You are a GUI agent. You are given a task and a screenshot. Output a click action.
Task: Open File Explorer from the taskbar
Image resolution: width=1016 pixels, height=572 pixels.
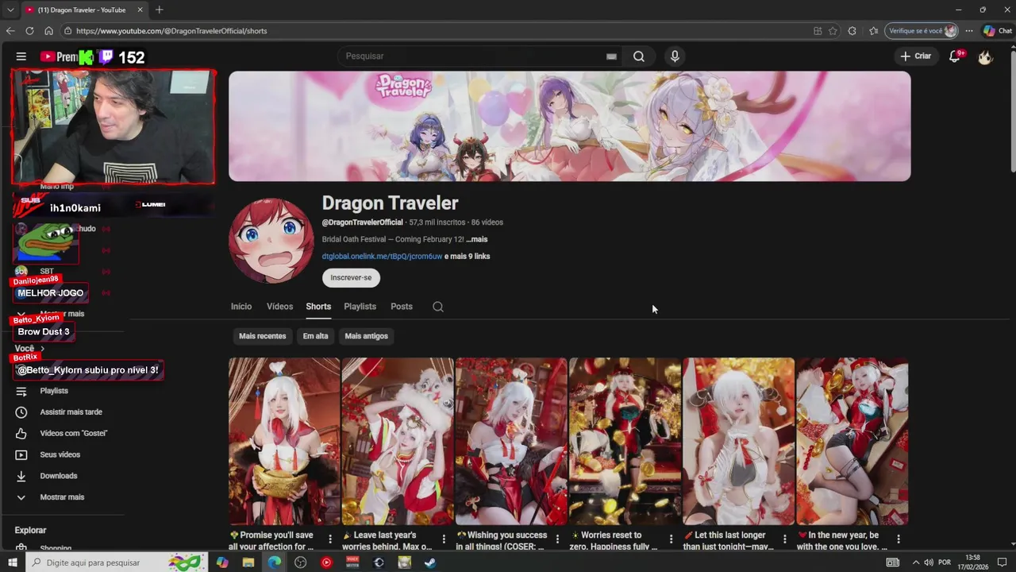248,562
